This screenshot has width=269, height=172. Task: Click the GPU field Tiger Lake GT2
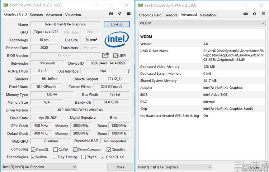coord(46,32)
